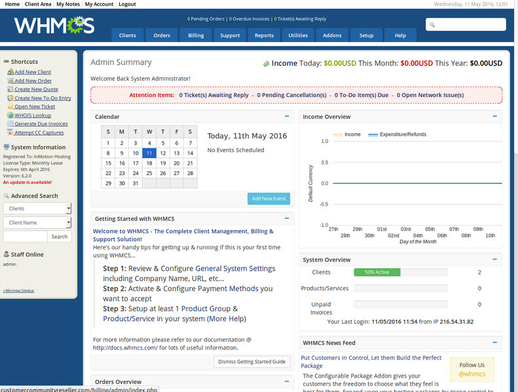
Task: Open the Payment Methods link
Action: (x=228, y=288)
